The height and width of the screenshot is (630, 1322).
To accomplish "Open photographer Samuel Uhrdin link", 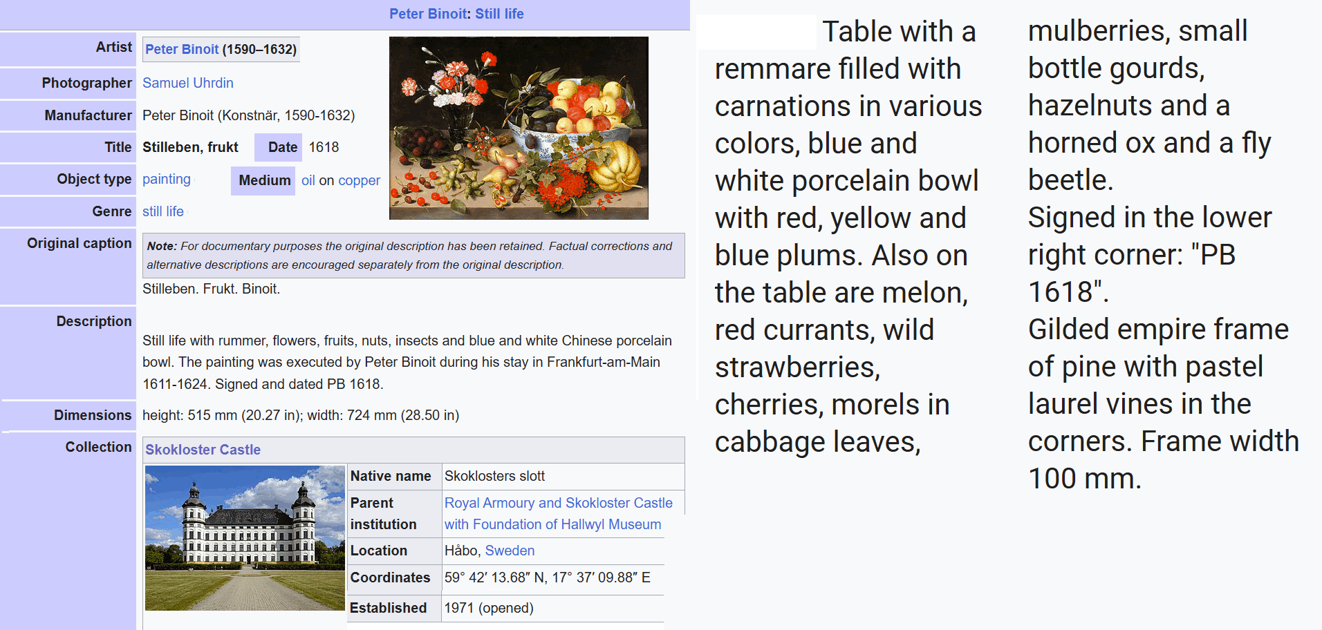I will (x=188, y=83).
